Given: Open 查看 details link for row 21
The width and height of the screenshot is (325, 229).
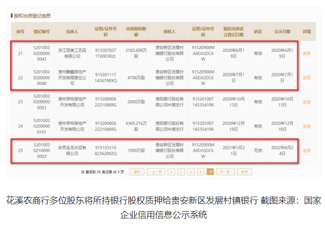Looking at the screenshot, I should pos(307,53).
